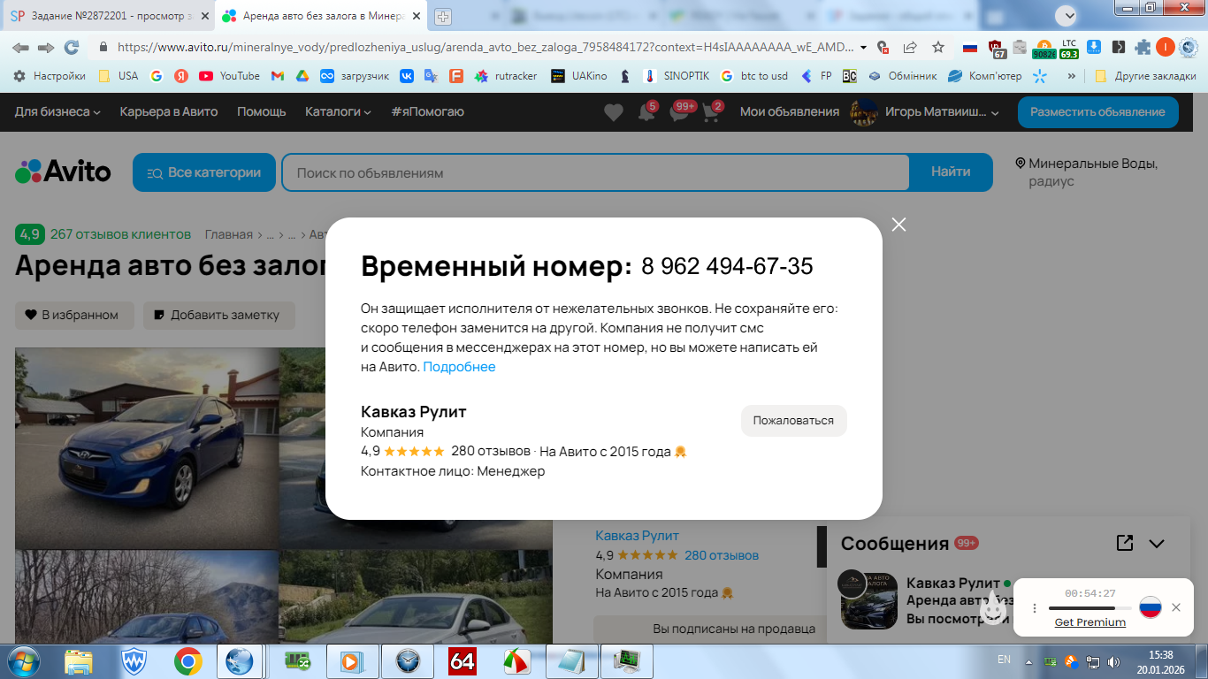Open Chrome from the taskbar
1208x679 pixels.
(187, 661)
